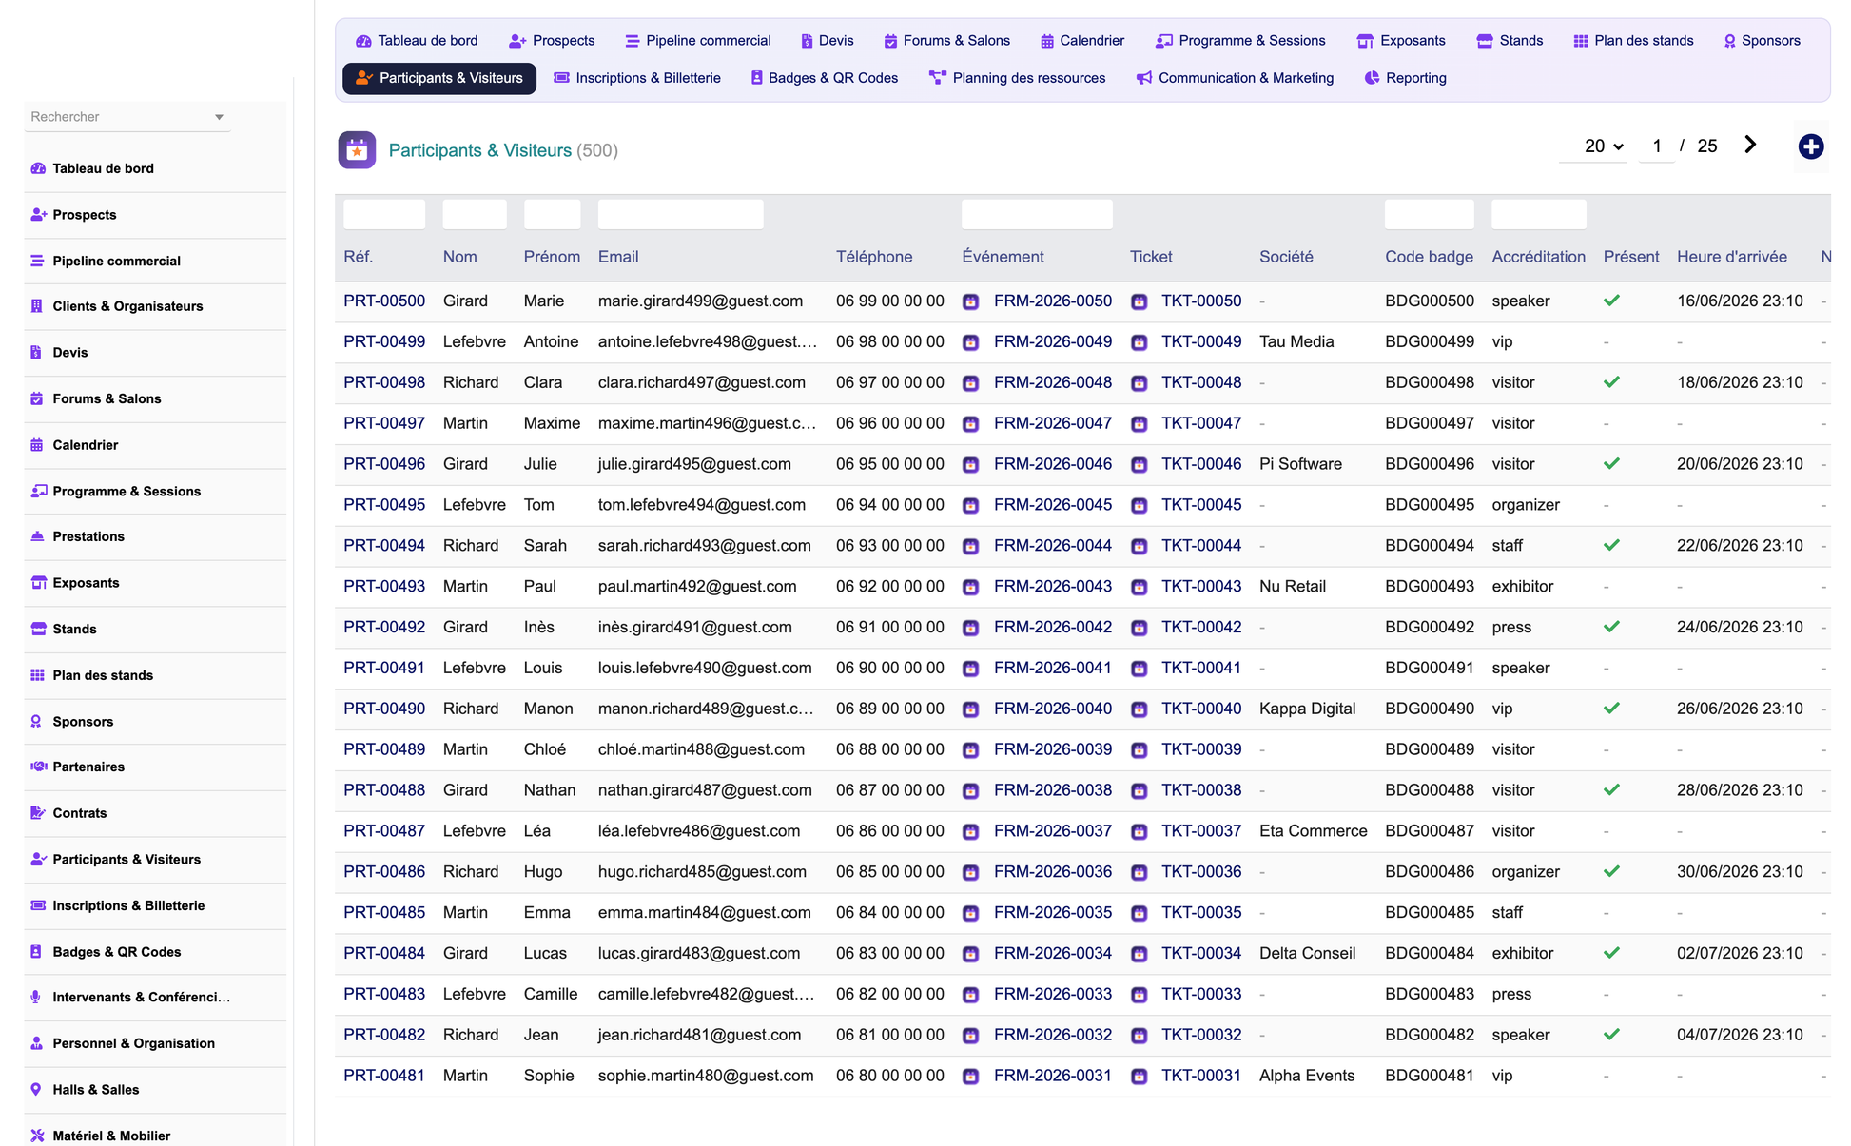Click ticket icon beside TKT-00040

tap(1139, 709)
